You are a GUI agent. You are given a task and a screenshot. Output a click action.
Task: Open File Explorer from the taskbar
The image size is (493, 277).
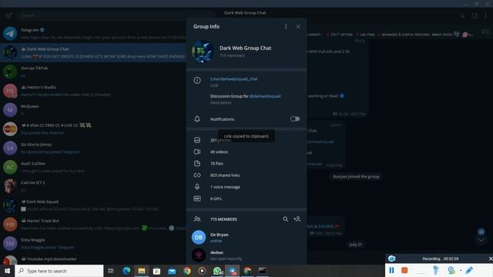[142, 271]
